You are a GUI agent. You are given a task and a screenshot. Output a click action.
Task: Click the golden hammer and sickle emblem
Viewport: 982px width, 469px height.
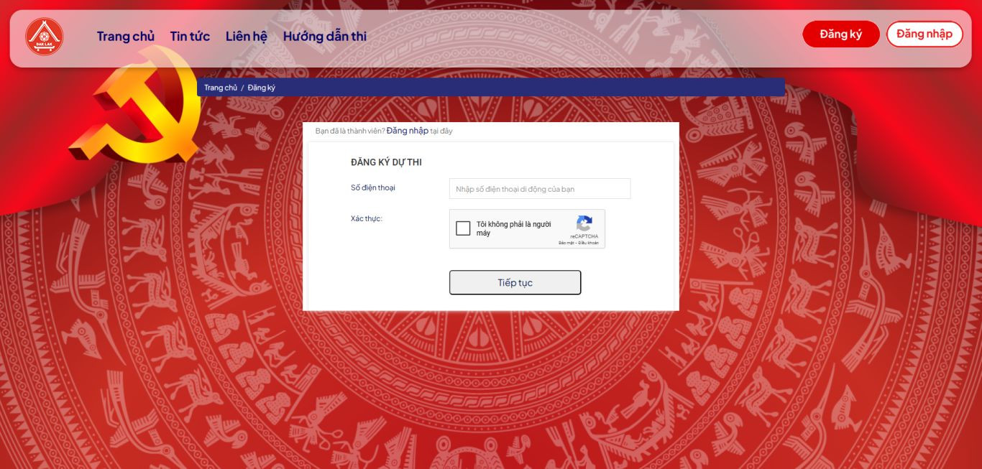(137, 106)
